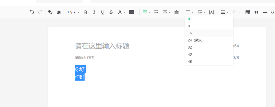Select spacing value 0
This screenshot has height=107, width=275.
coord(209,19)
